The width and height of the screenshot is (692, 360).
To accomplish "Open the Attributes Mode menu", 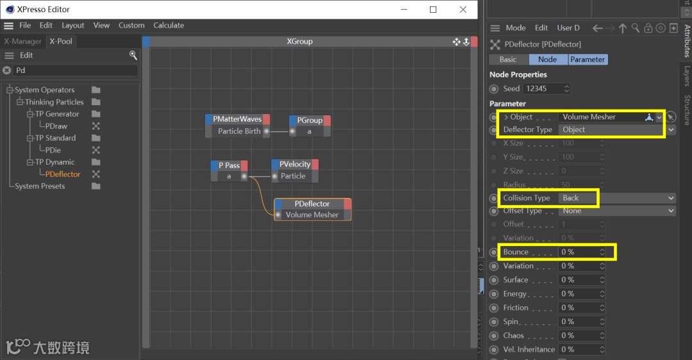I will point(515,28).
